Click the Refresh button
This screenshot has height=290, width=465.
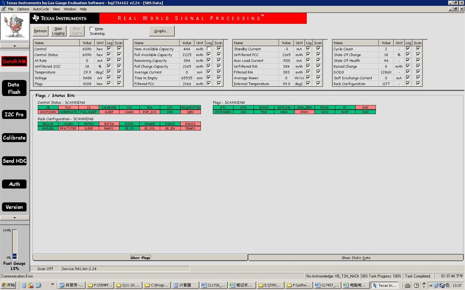click(x=40, y=31)
